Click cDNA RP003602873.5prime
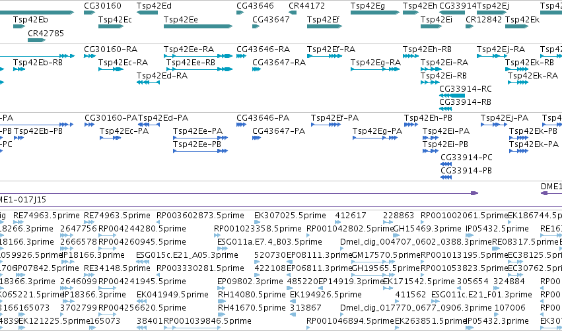The height and width of the screenshot is (331, 562). [200, 216]
